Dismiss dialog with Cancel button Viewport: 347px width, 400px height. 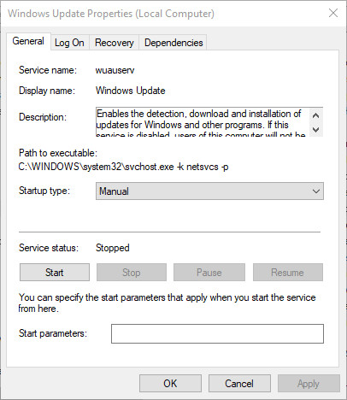click(239, 384)
